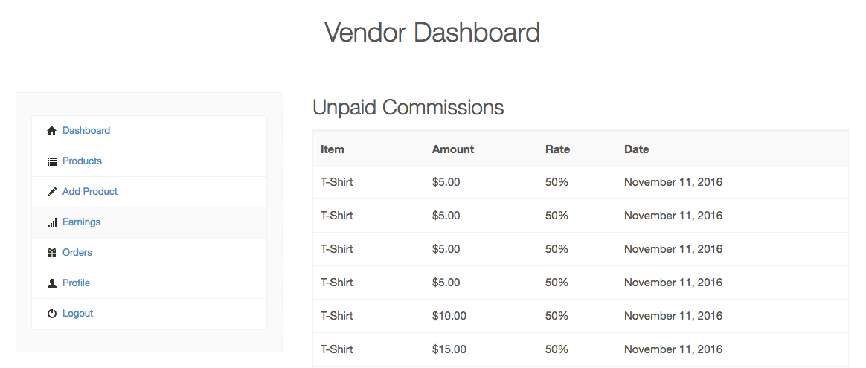This screenshot has width=866, height=368.
Task: Click the home icon beside Dashboard
Action: tap(51, 131)
